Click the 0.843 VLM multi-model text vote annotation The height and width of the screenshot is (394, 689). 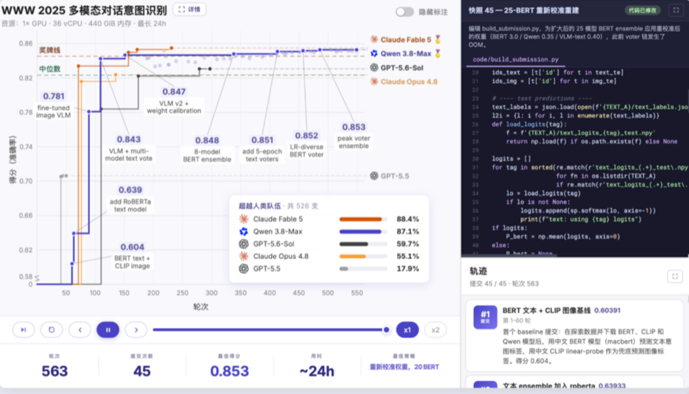(129, 149)
